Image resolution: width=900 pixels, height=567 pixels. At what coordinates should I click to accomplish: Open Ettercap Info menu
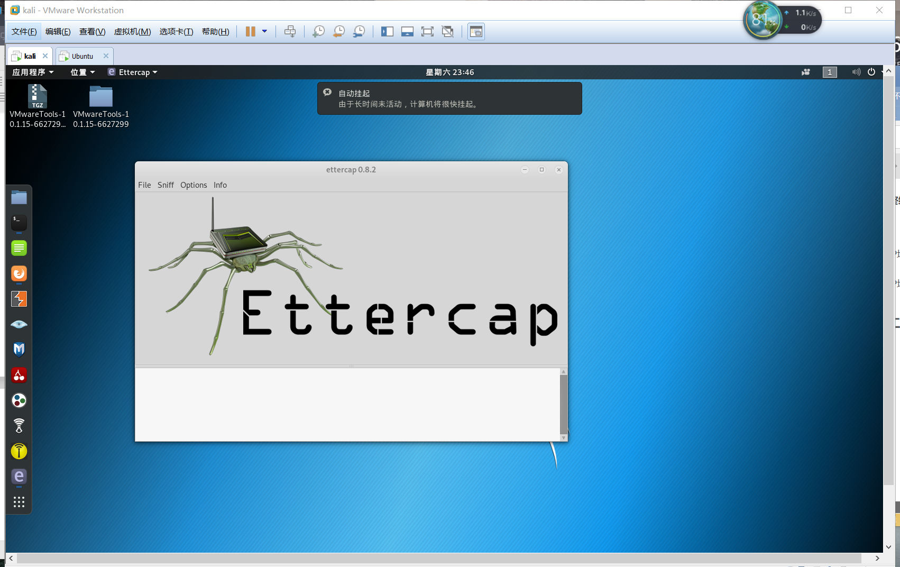220,185
